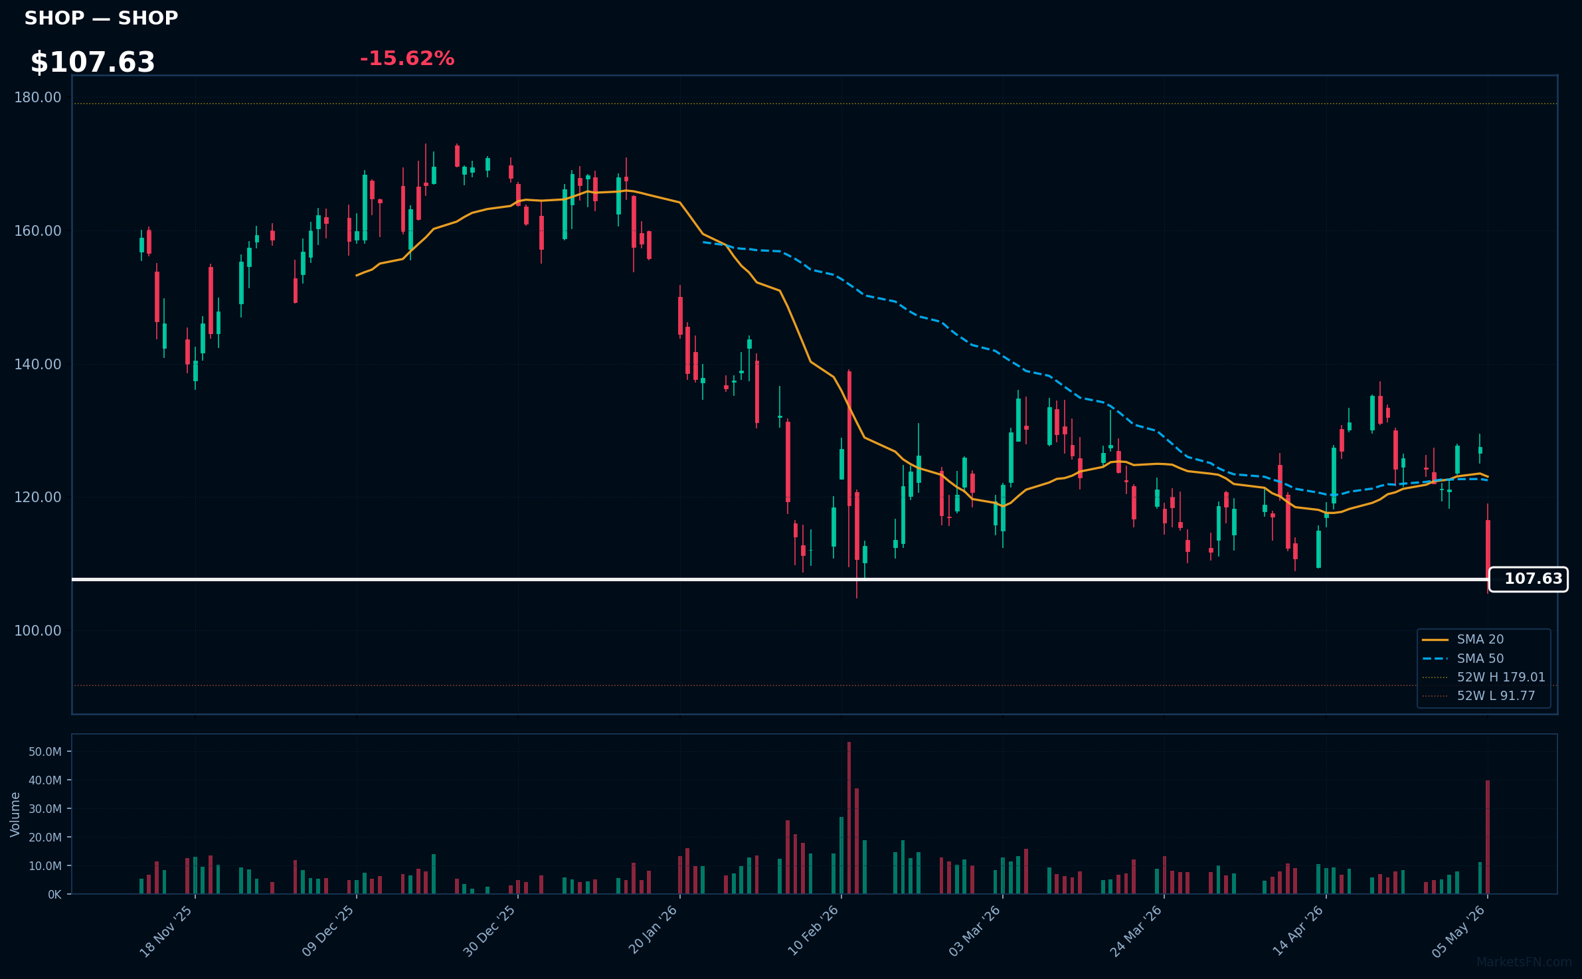Click the 09 Dec '25 date label
This screenshot has height=979, width=1582.
(327, 931)
